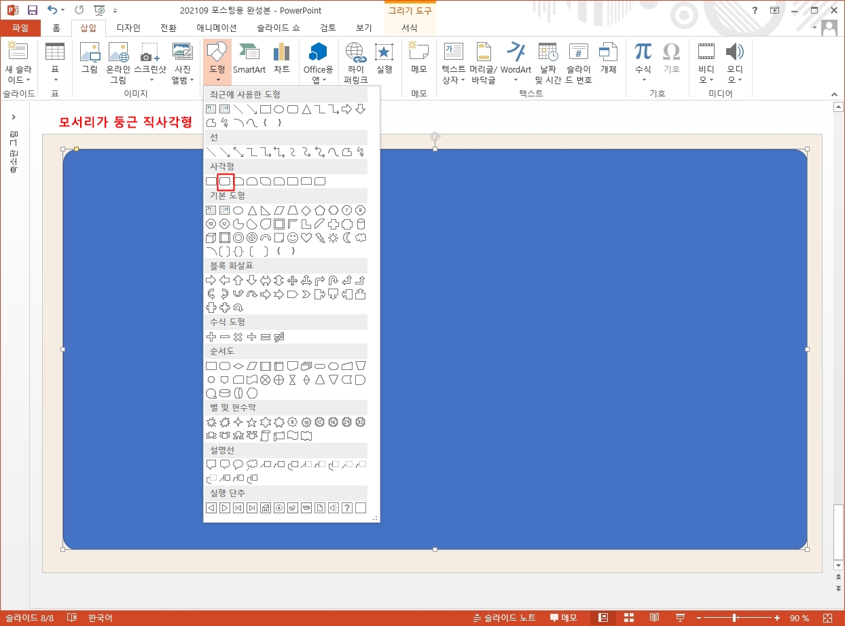Insert the Sound action button
Viewport: 845px width, 626px height.
(x=334, y=507)
